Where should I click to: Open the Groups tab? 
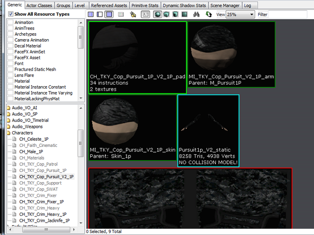[x=63, y=5]
